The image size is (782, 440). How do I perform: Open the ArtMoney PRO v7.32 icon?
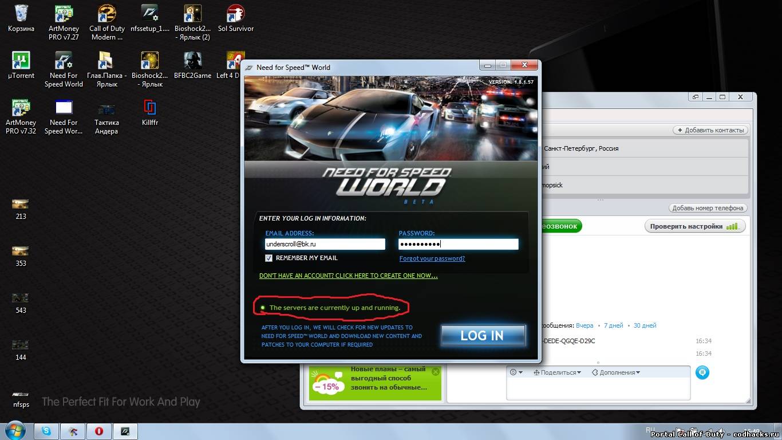pos(21,116)
